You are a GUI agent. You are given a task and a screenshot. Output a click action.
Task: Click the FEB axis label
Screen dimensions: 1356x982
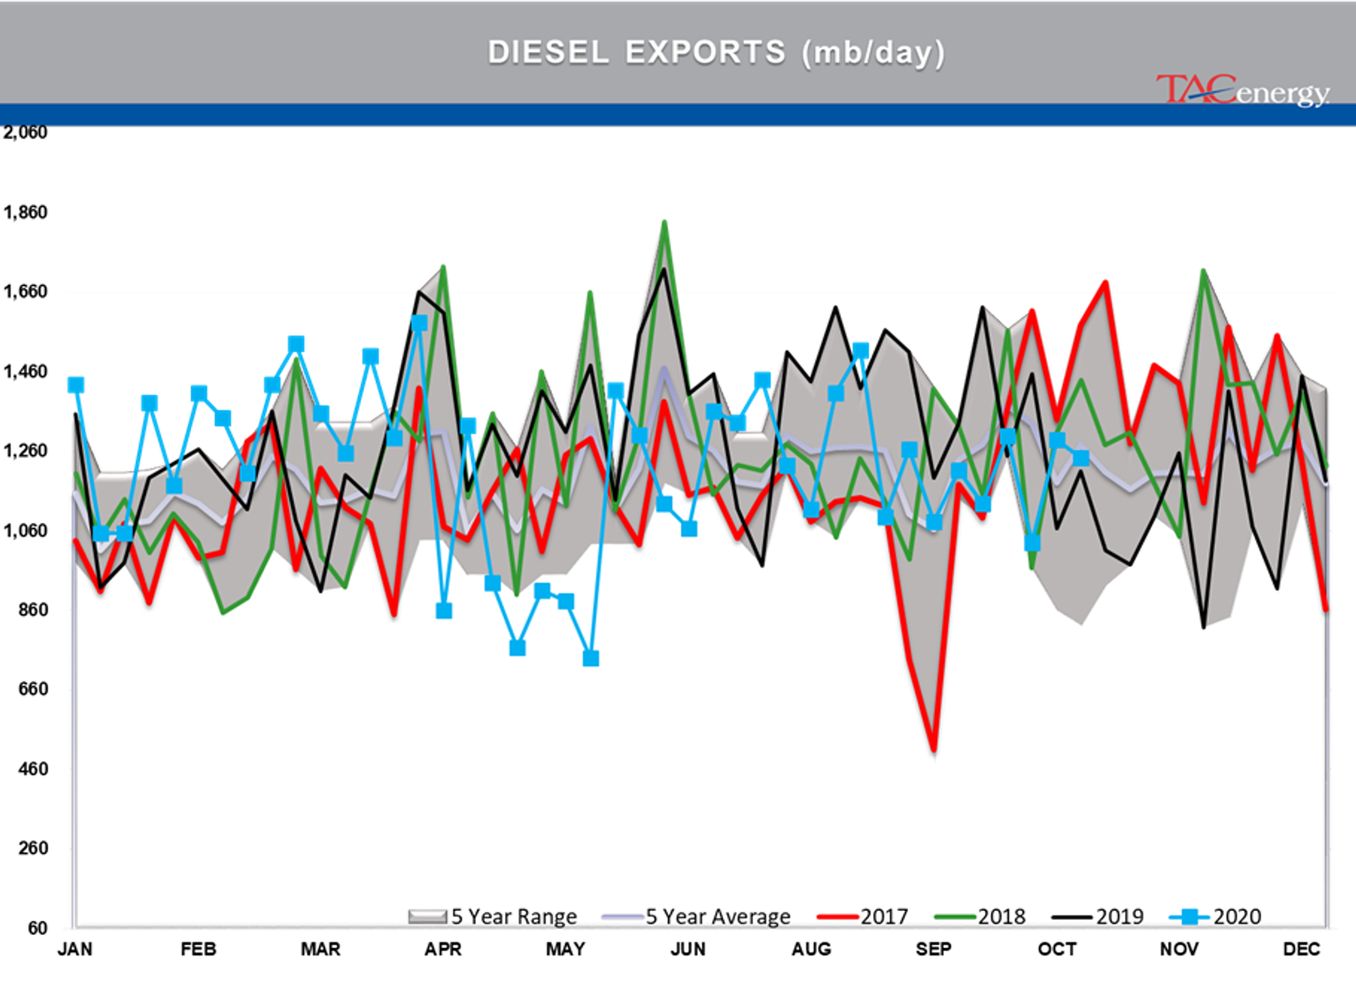click(198, 950)
